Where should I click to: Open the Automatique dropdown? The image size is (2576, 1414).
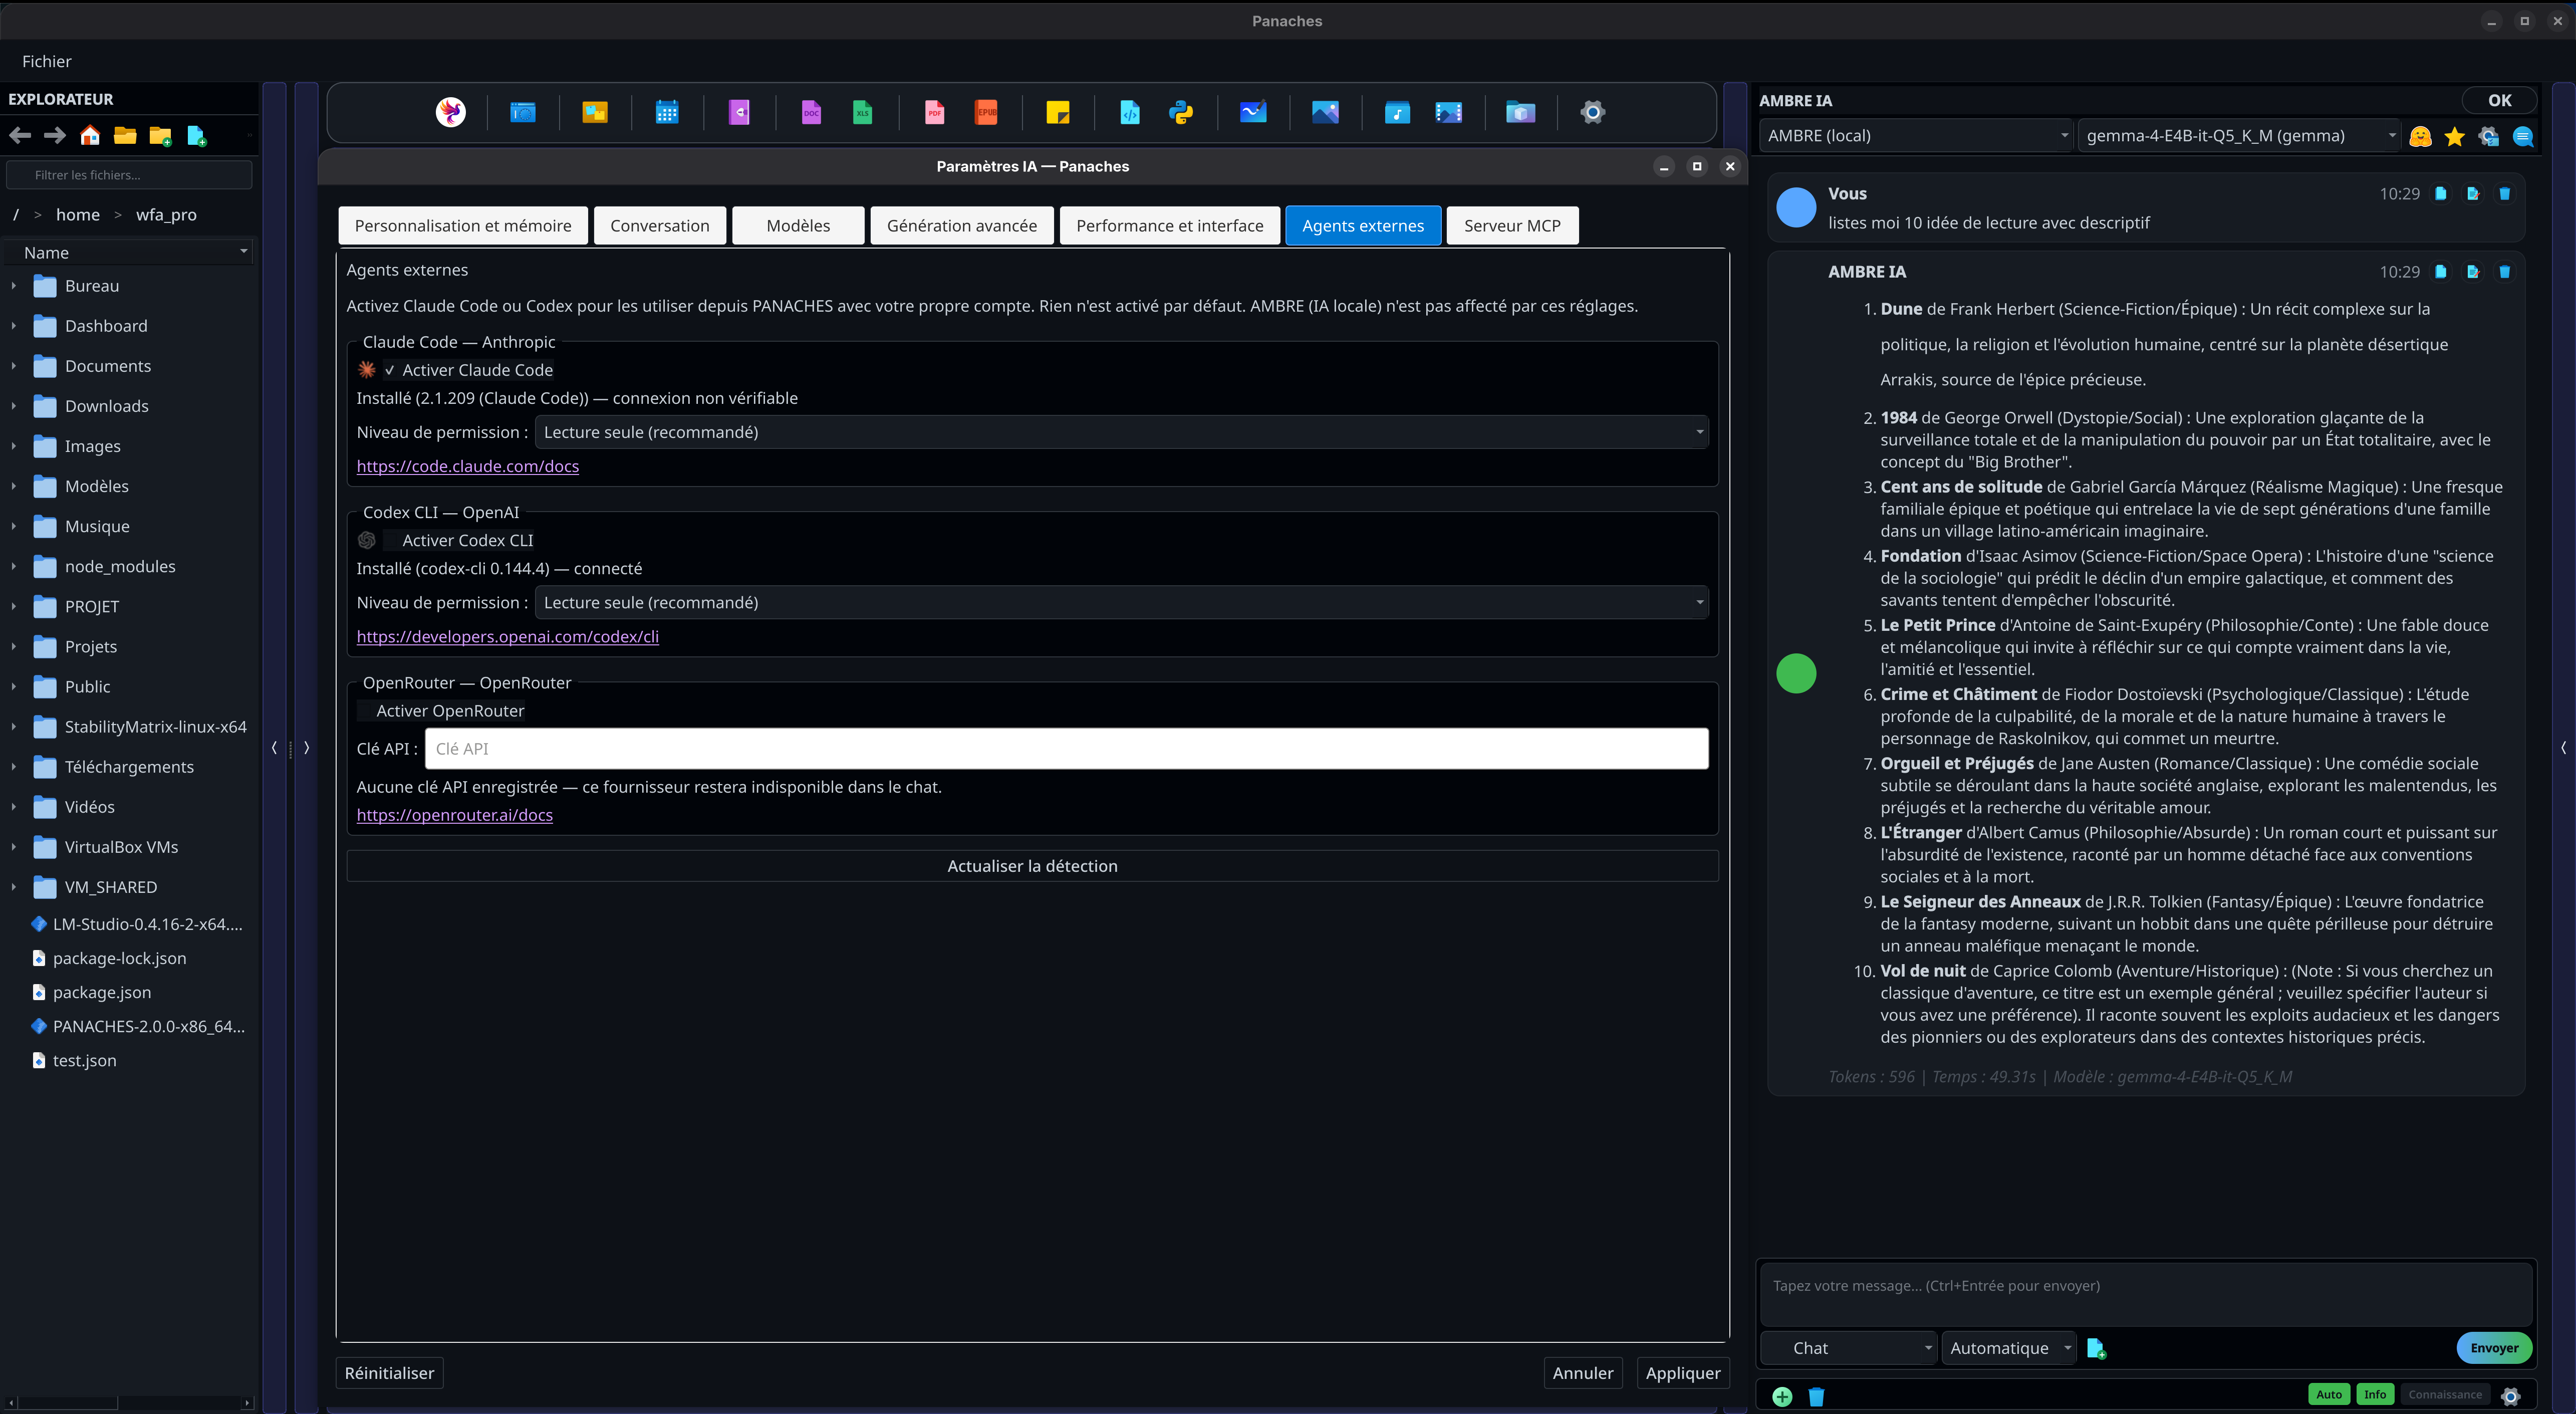coord(2008,1348)
